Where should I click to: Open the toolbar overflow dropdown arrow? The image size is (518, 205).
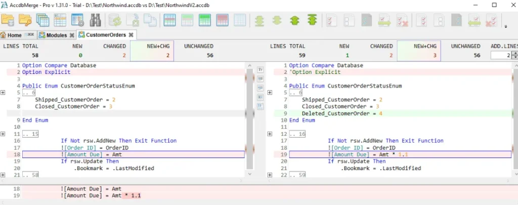[x=505, y=26]
